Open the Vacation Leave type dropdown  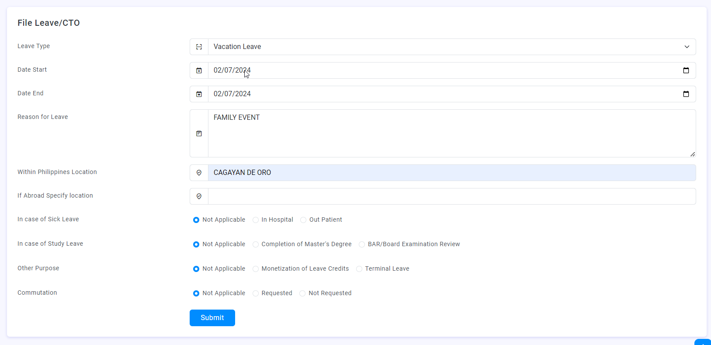pyautogui.click(x=452, y=47)
